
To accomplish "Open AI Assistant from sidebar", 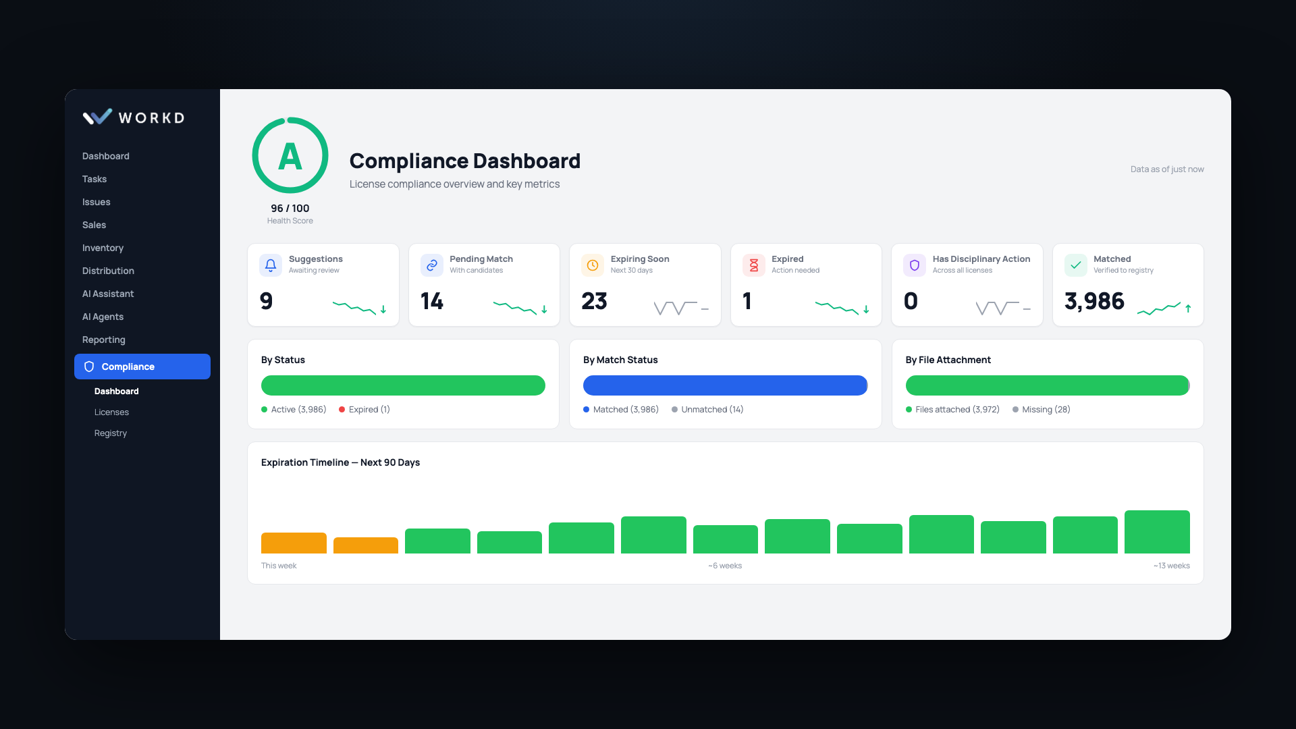I will (x=108, y=294).
